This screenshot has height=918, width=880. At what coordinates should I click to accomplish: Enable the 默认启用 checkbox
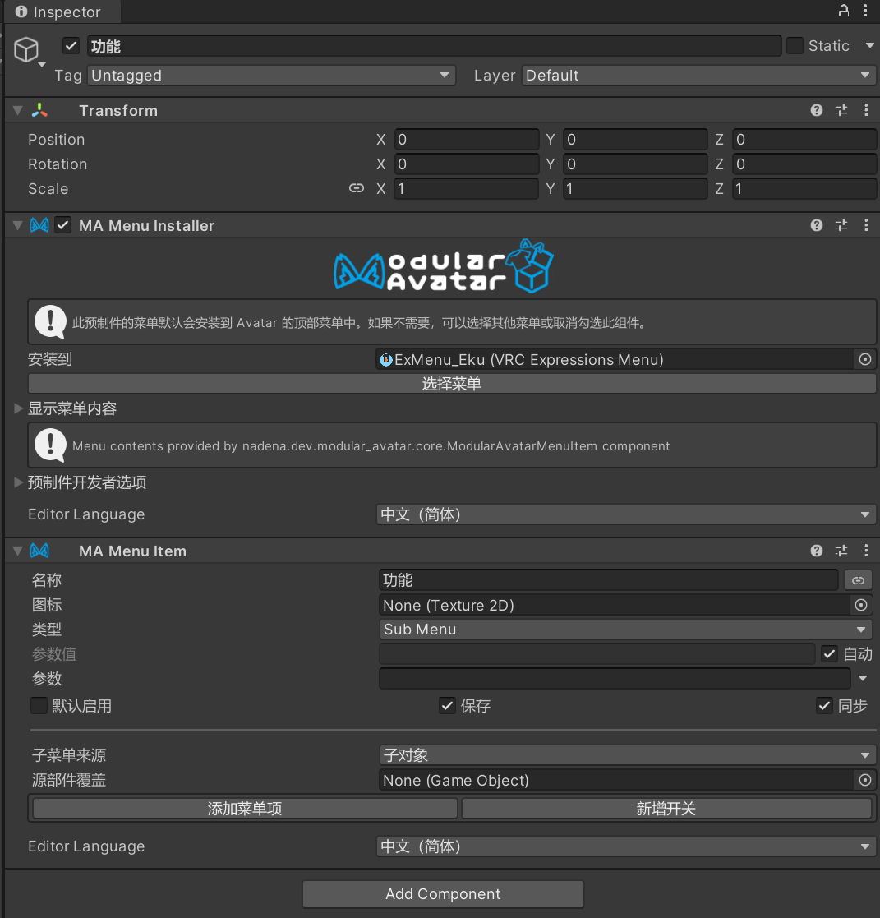(39, 706)
